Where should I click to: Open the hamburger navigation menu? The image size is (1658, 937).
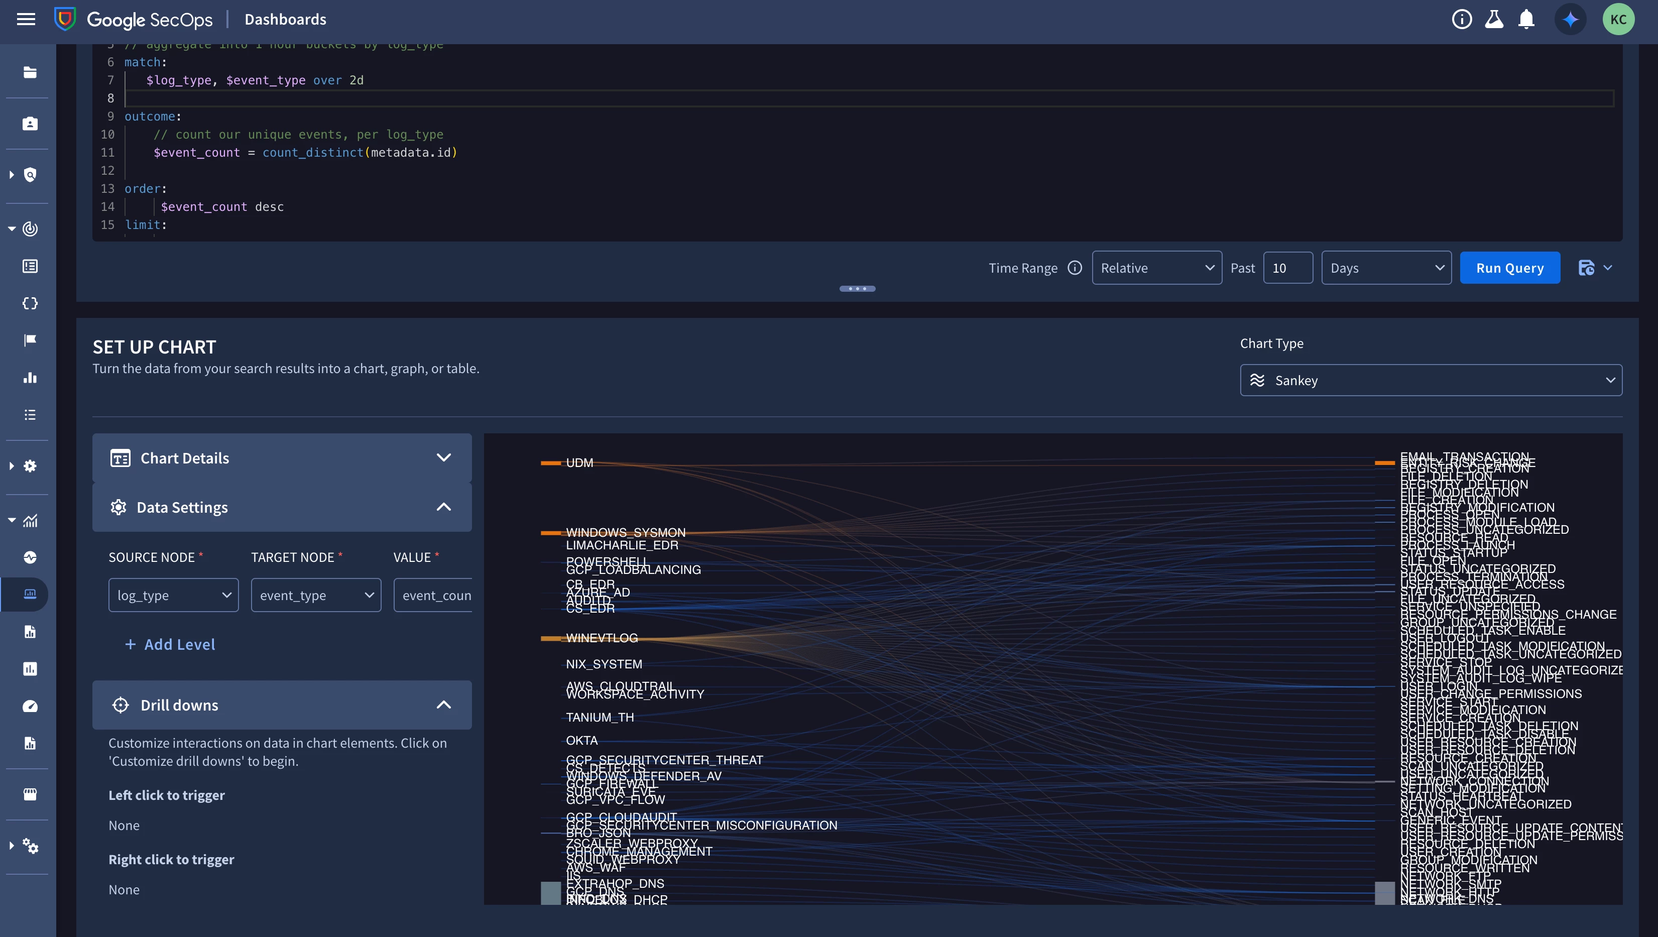click(26, 19)
